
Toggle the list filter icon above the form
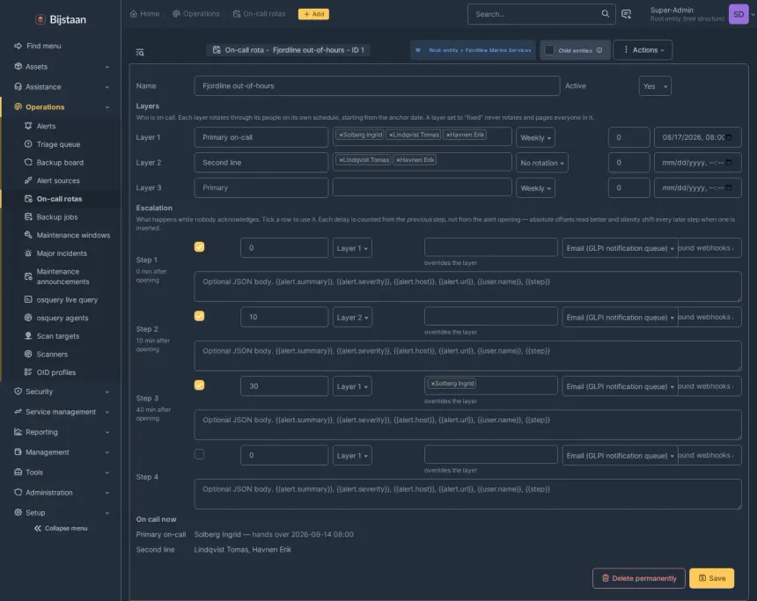point(140,52)
